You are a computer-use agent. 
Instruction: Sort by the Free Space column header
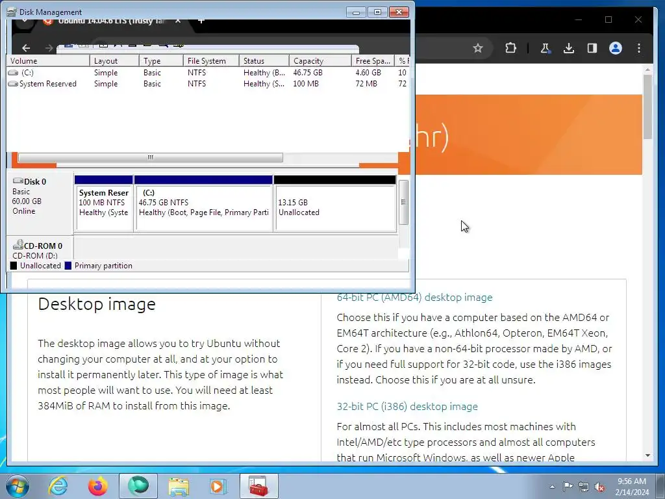[373, 60]
